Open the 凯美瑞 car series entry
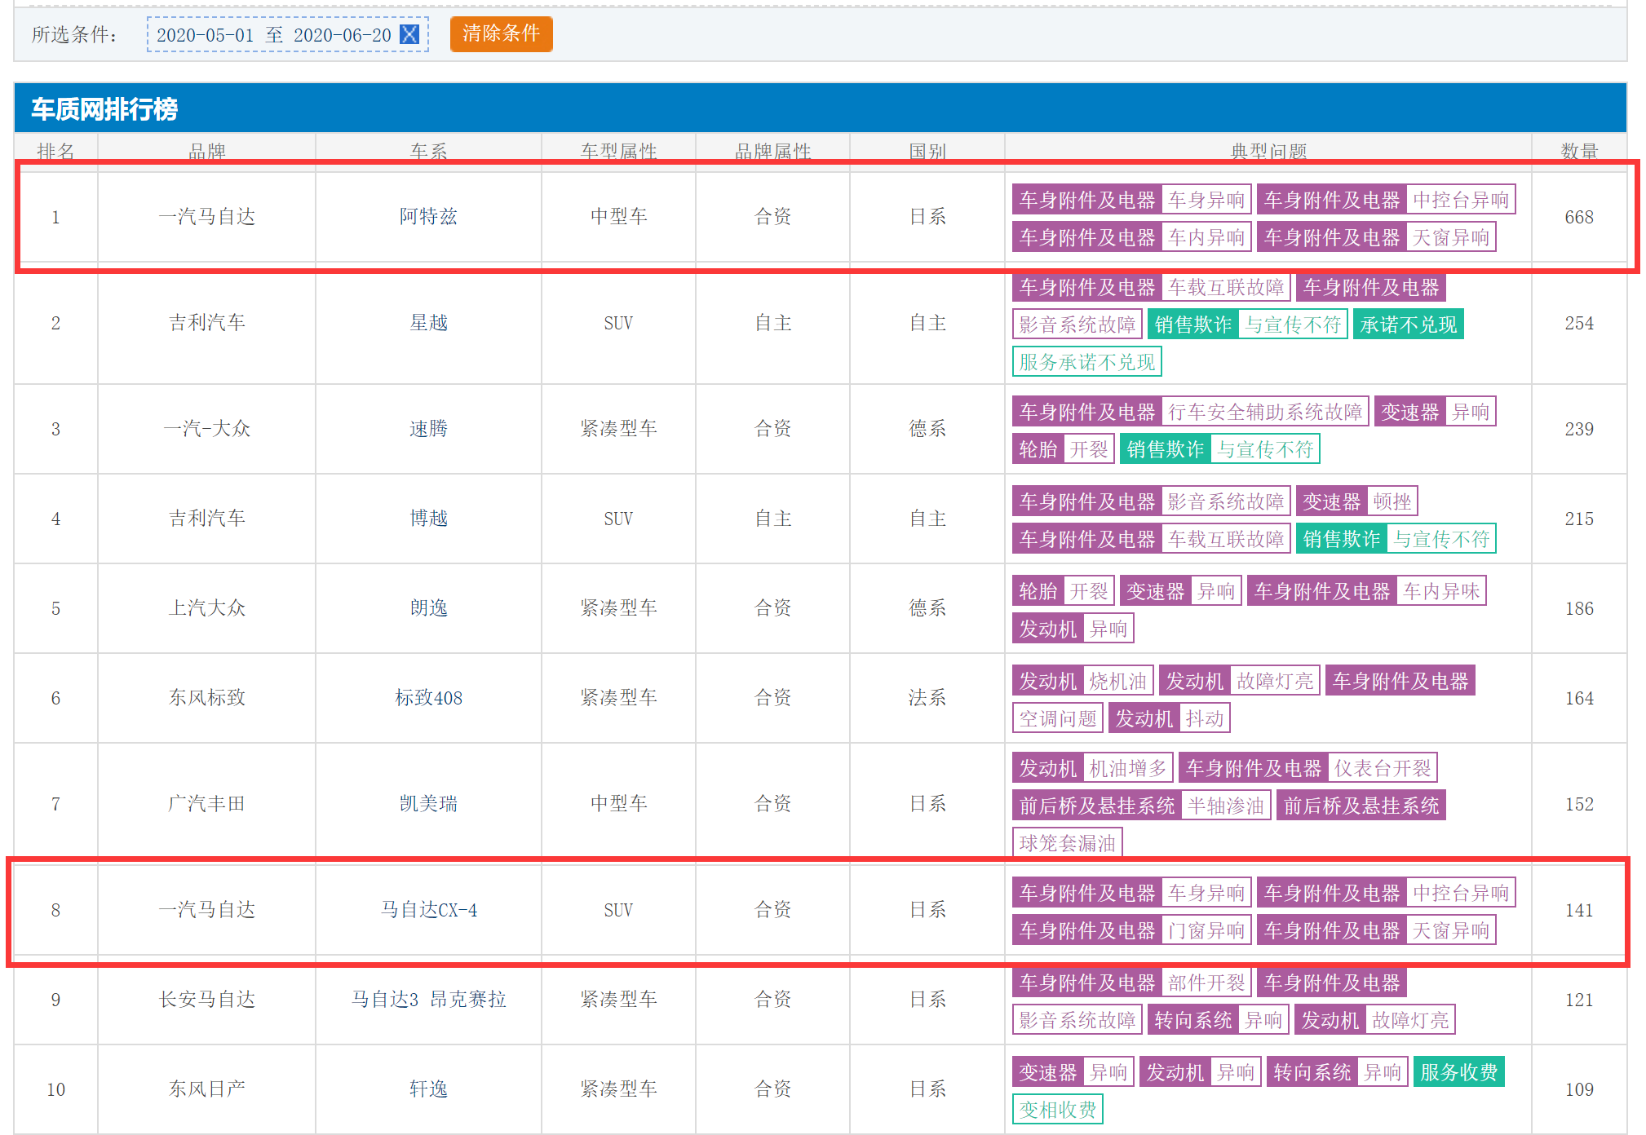Screen dimensions: 1646x1135 pyautogui.click(x=428, y=804)
